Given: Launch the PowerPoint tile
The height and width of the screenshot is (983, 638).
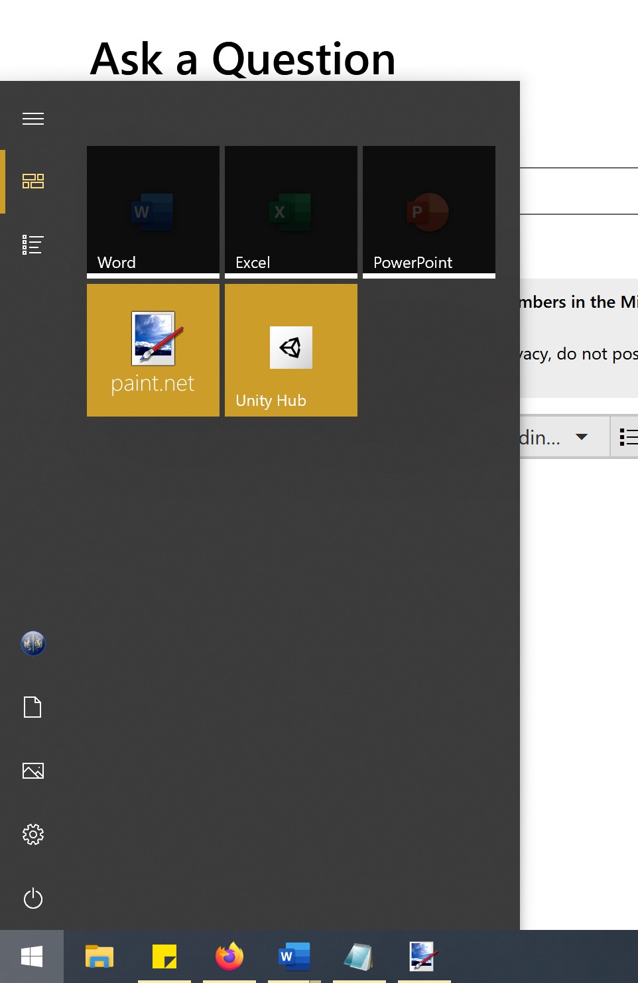Looking at the screenshot, I should click(x=429, y=212).
